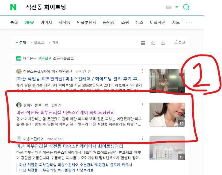Open the 미송스킨케어 blog profile link
The height and width of the screenshot is (175, 222).
pos(33,139)
